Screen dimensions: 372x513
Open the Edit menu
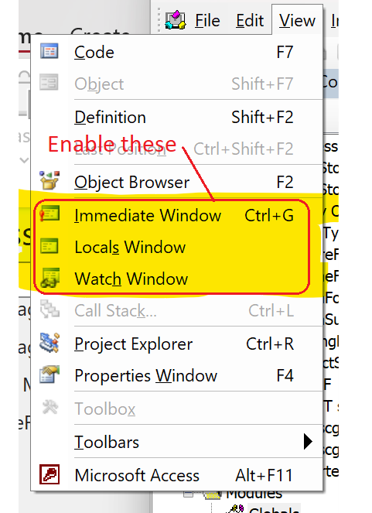(x=250, y=21)
